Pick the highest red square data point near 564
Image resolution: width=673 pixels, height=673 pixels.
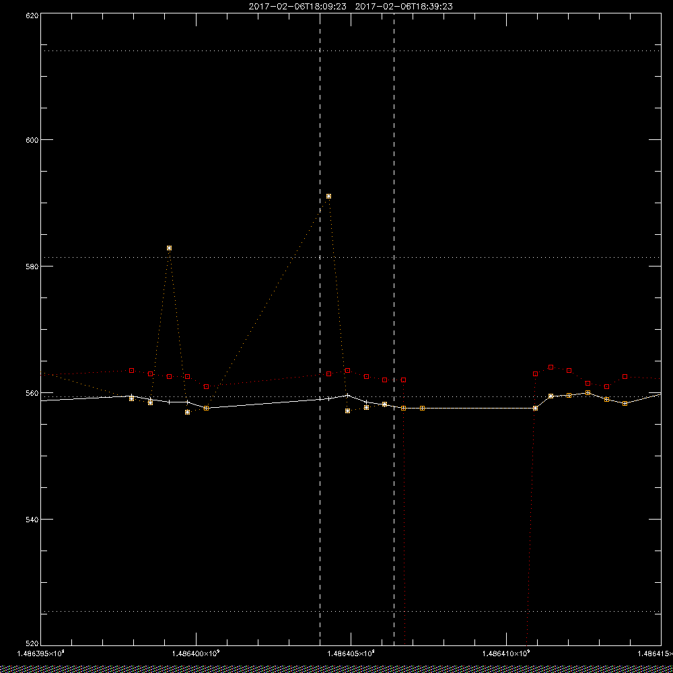tap(551, 367)
